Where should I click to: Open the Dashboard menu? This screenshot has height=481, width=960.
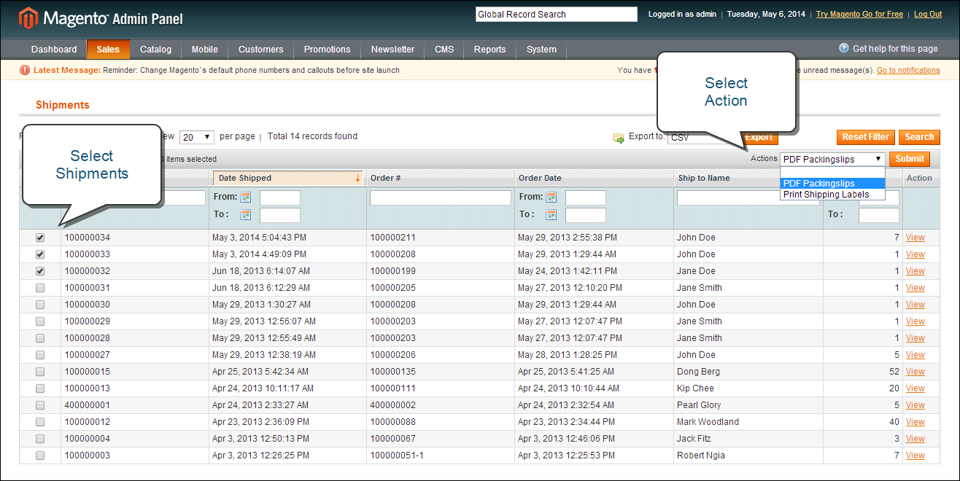tap(54, 50)
